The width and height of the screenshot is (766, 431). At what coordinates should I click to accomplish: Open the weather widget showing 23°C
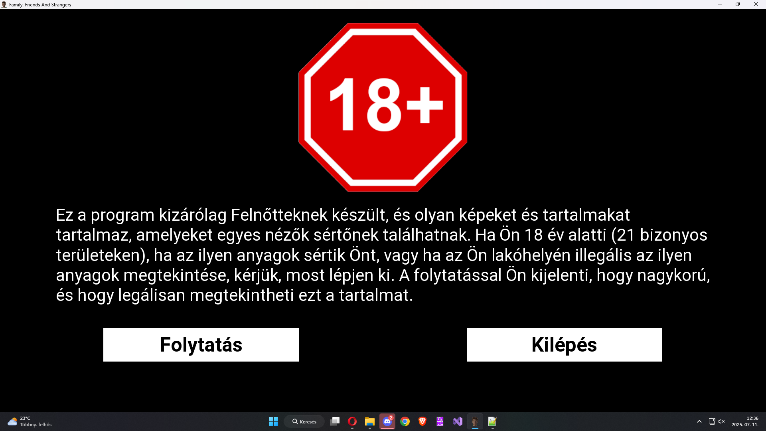[x=30, y=421]
